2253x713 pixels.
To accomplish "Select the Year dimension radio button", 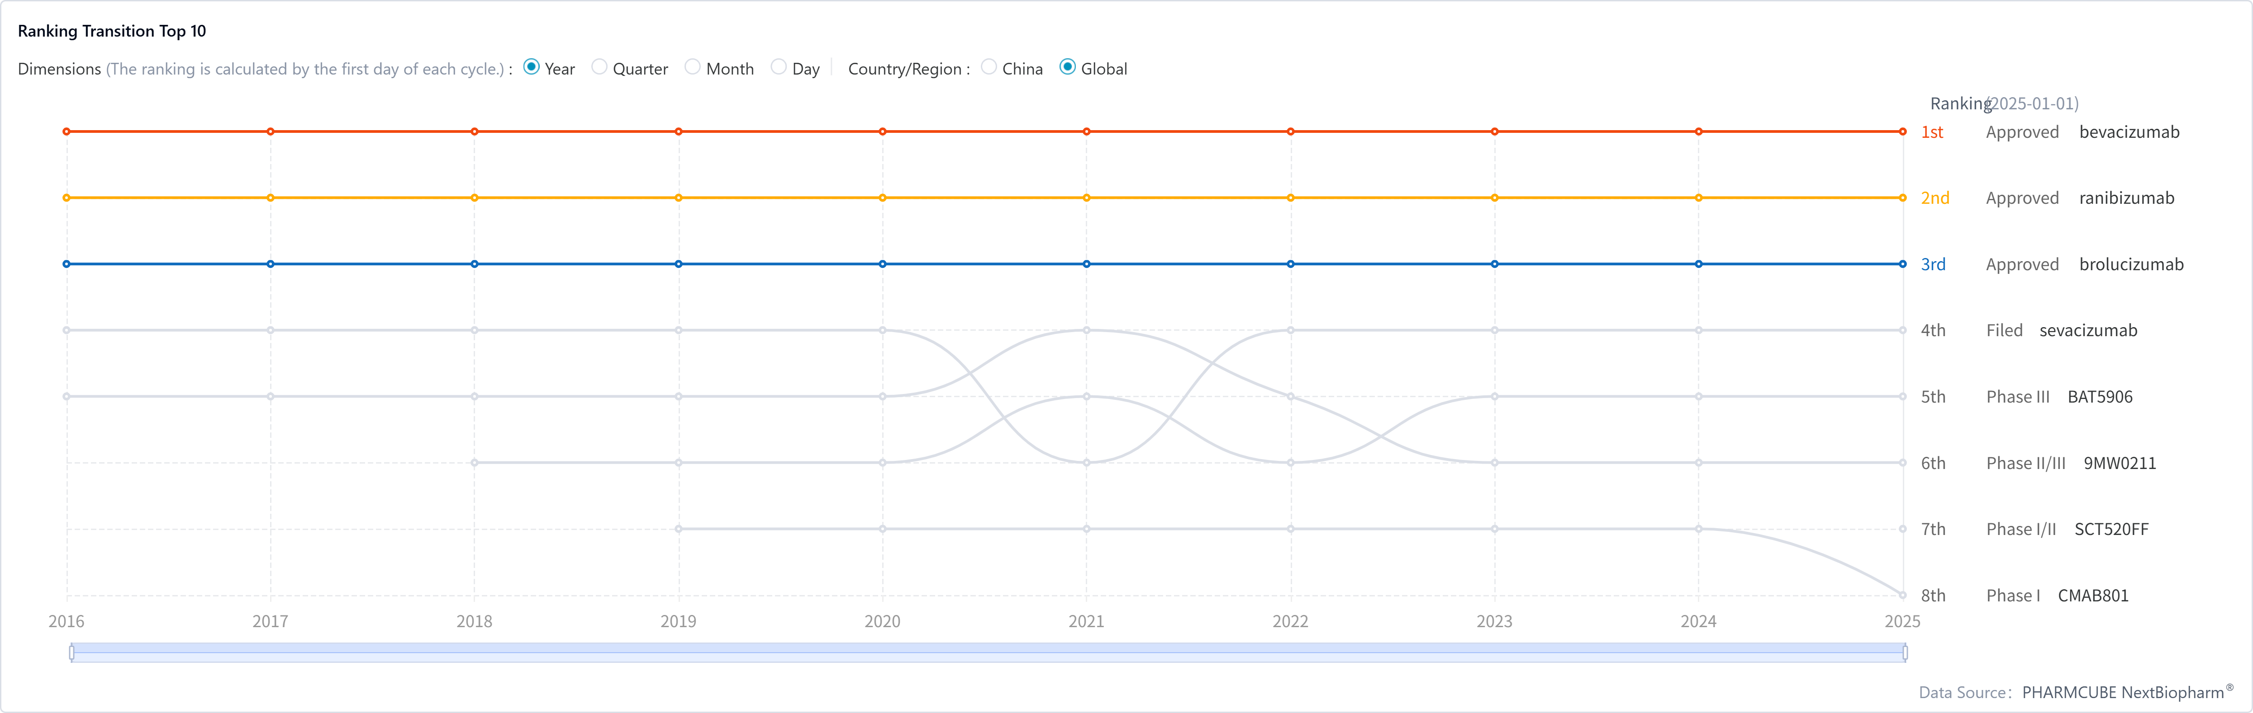I will pyautogui.click(x=531, y=67).
